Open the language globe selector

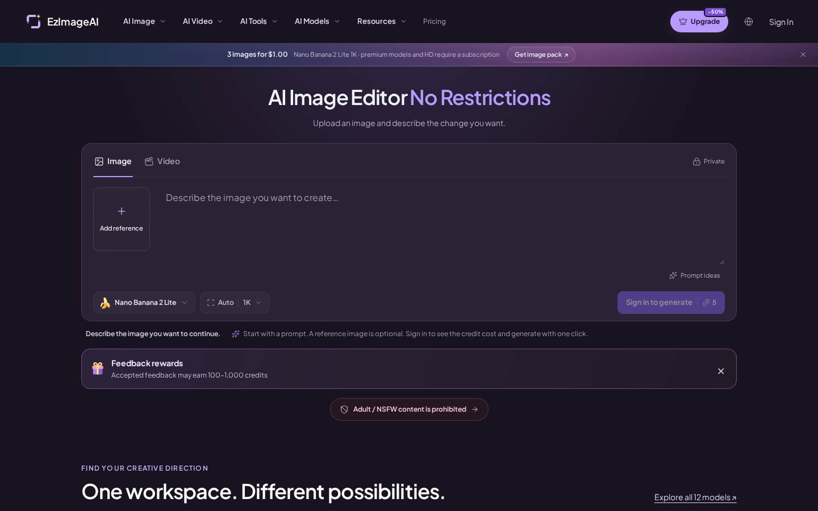point(749,22)
